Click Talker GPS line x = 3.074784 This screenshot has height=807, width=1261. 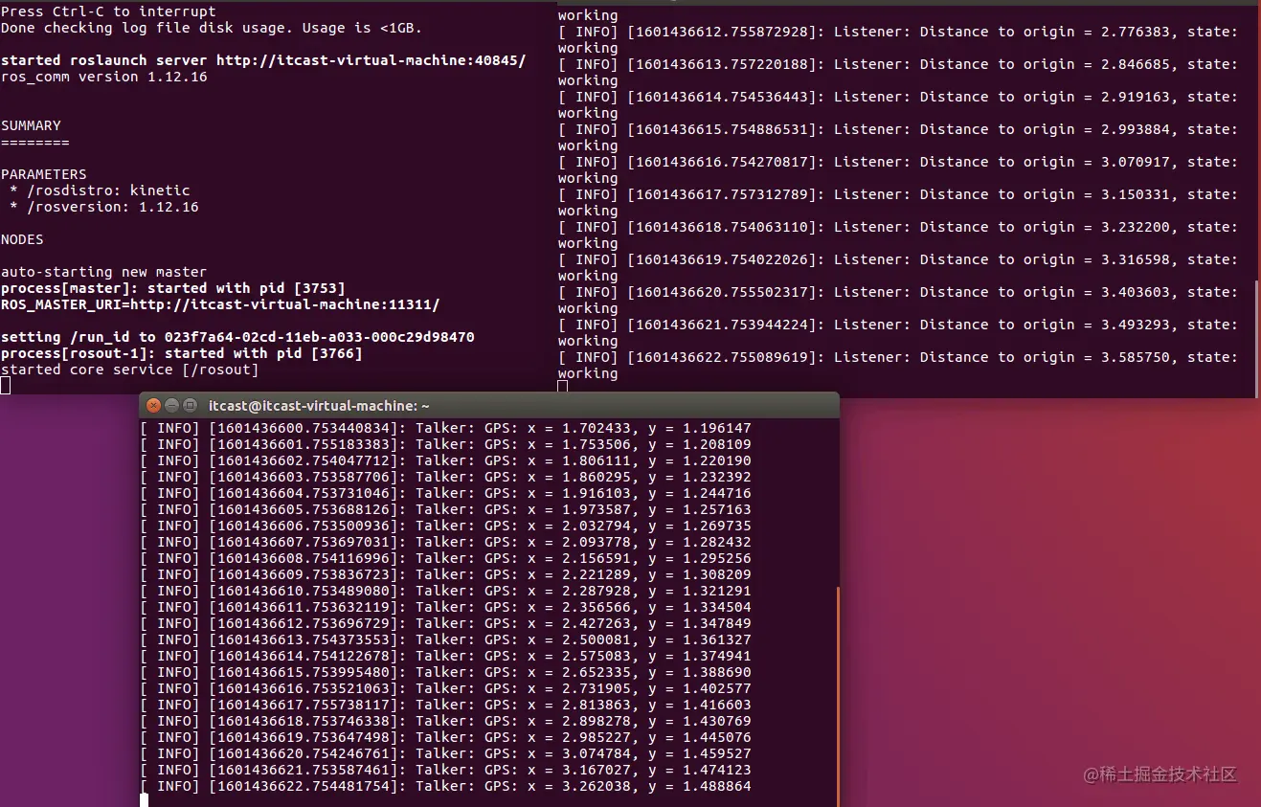[445, 753]
